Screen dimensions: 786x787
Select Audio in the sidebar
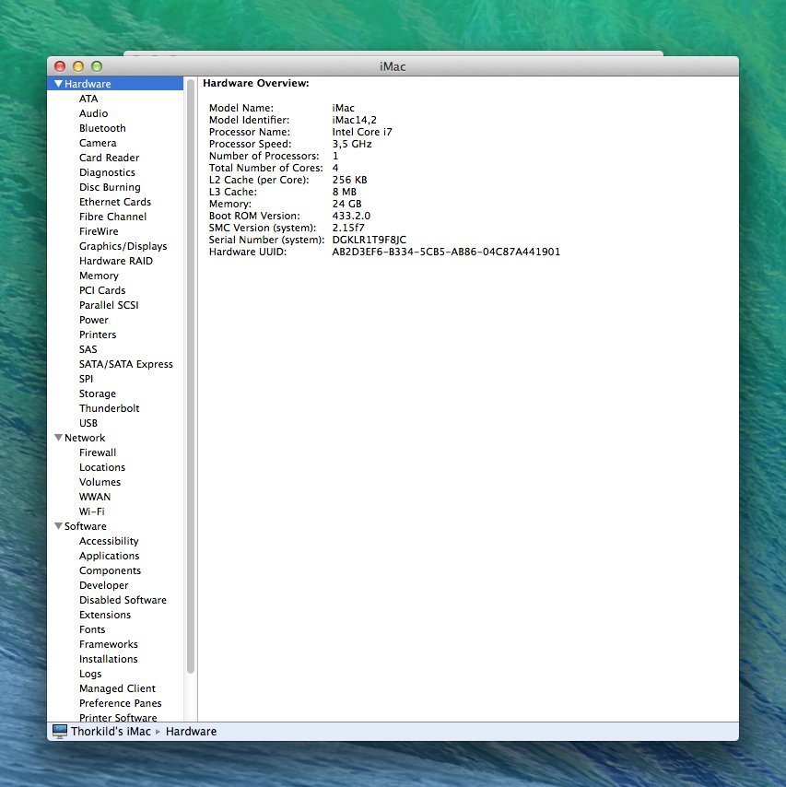93,113
